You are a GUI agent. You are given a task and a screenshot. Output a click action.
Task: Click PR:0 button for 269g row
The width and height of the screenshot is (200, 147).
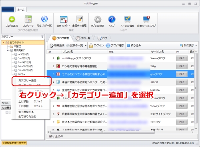tap(182, 66)
